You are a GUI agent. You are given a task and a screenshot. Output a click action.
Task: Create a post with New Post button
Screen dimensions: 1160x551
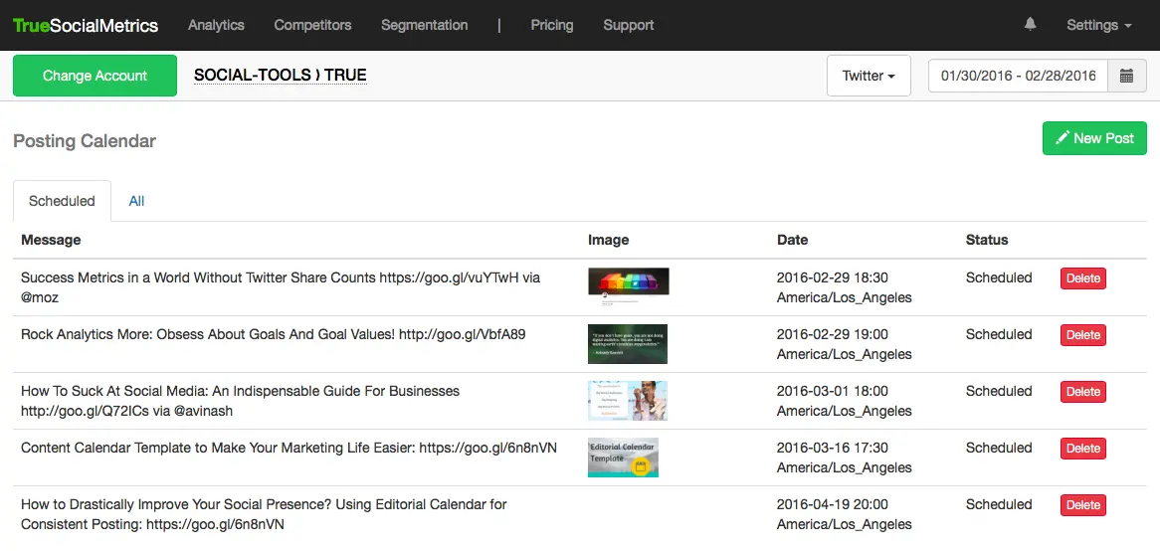[1094, 138]
